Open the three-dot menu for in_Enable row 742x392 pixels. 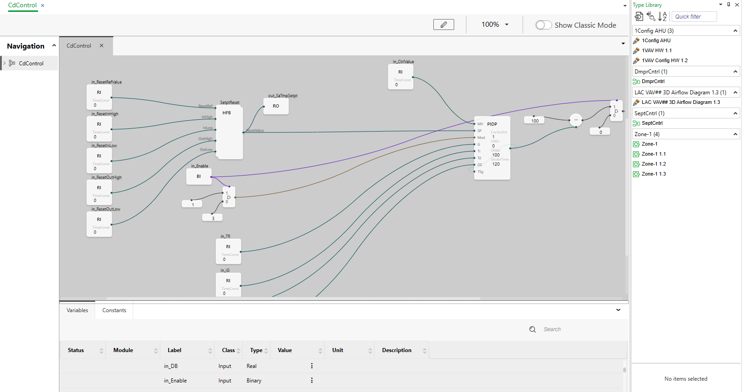311,381
